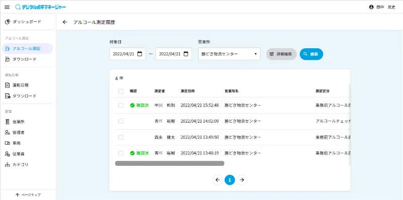This screenshot has width=403, height=200.
Task: Click page number 1 button
Action: 230,180
